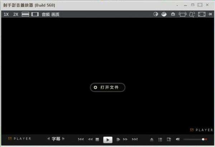Select previous subtitle with left arrow
This screenshot has width=215, height=147.
(48, 139)
